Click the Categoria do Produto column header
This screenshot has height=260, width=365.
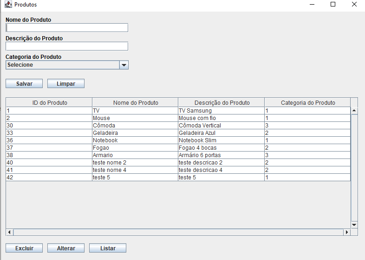pyautogui.click(x=307, y=102)
